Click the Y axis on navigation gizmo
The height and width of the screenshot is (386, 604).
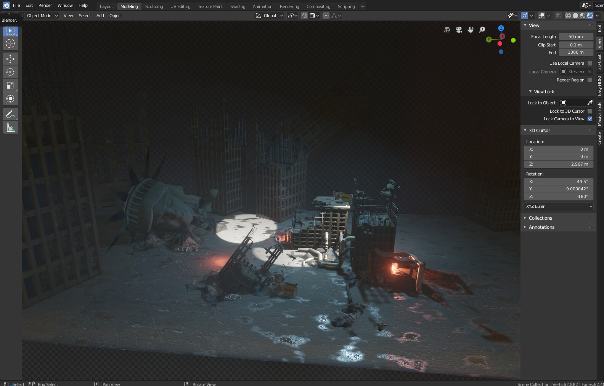(489, 40)
